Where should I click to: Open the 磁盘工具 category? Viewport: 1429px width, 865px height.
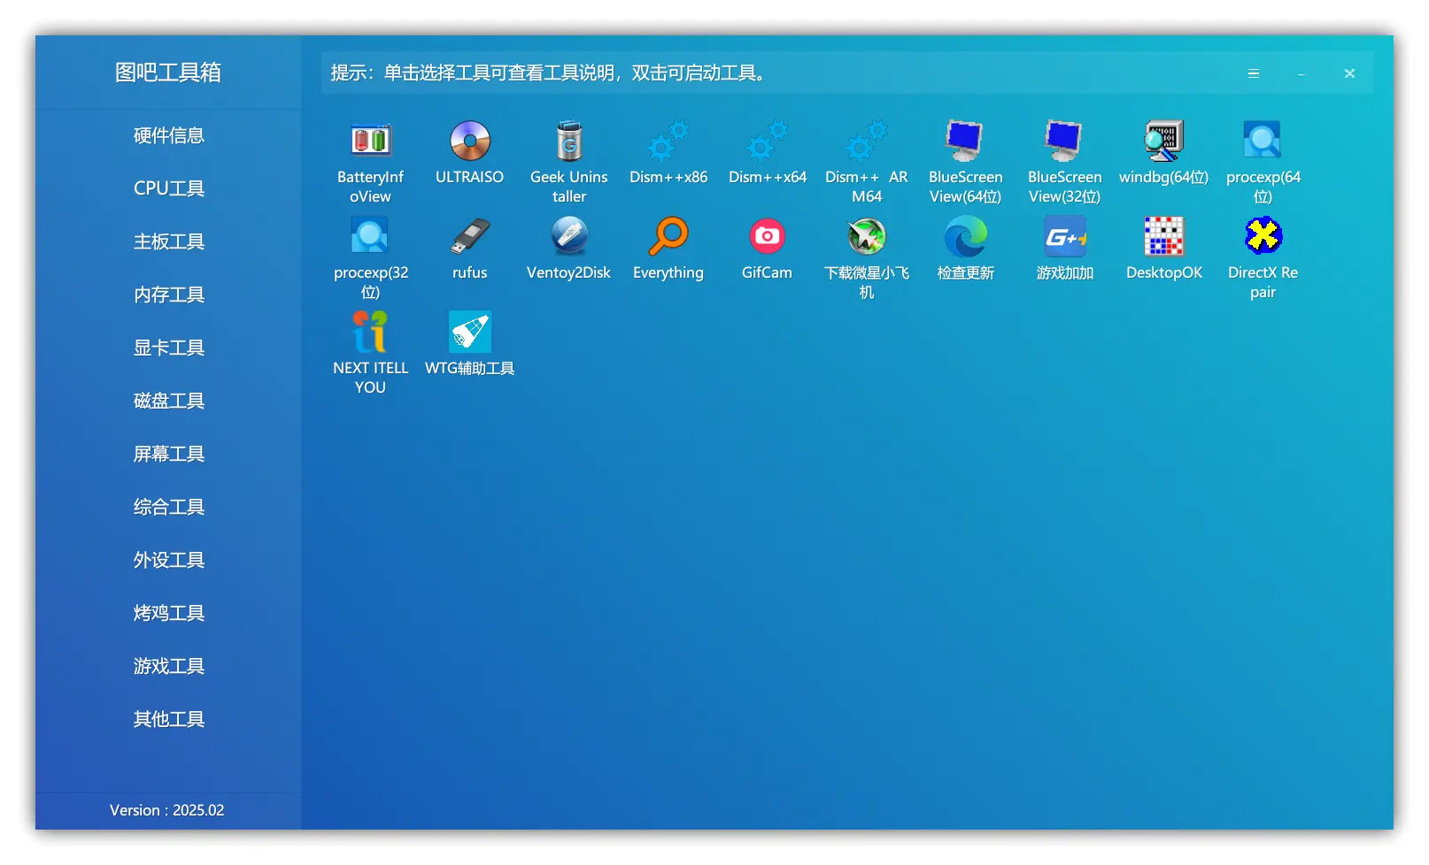click(x=169, y=401)
